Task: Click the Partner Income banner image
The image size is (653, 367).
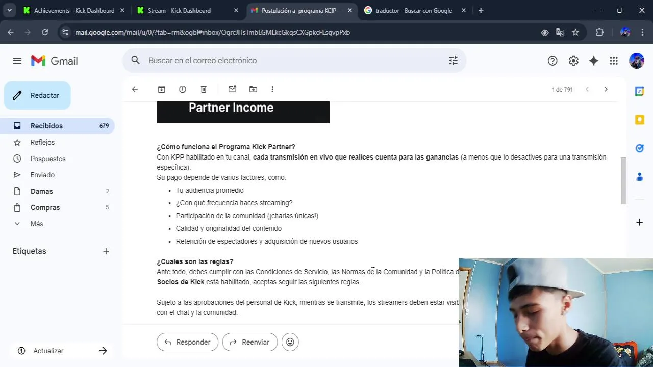Action: [x=243, y=112]
